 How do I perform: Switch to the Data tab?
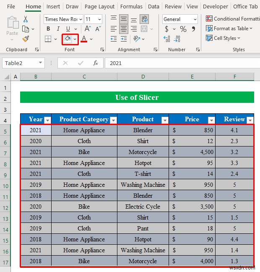click(x=153, y=7)
